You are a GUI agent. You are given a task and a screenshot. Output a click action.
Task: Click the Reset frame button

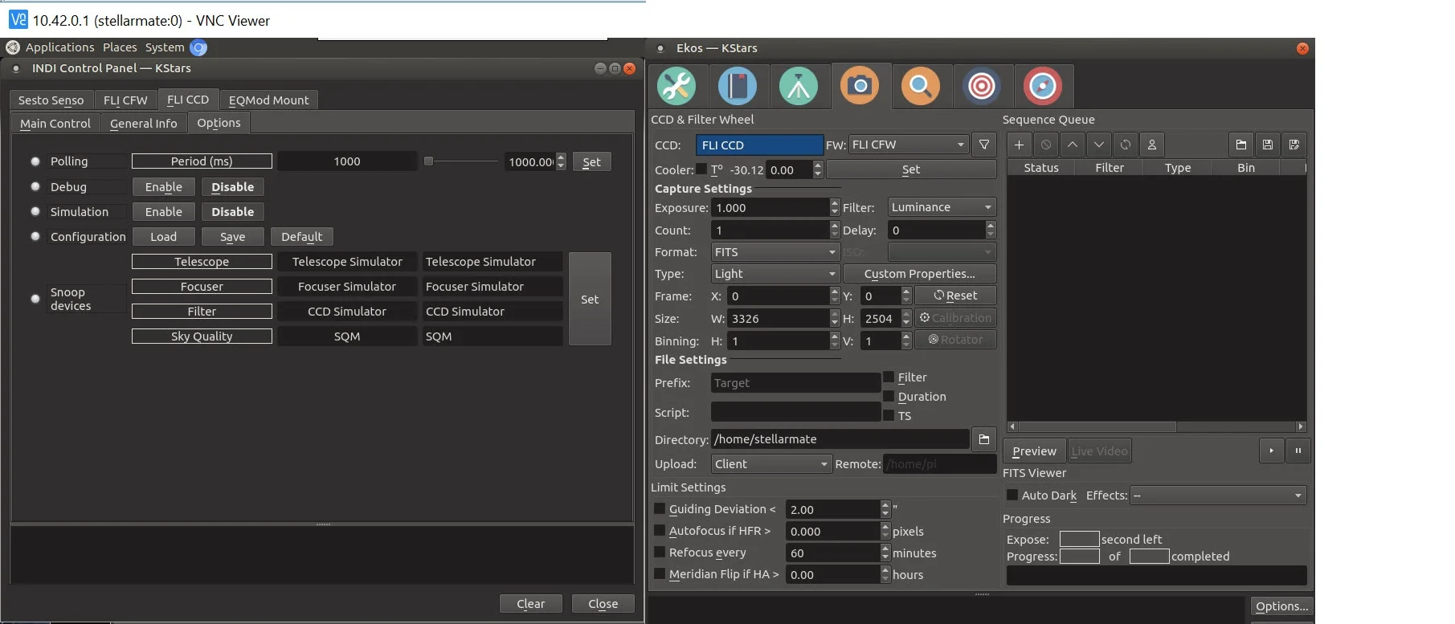pos(955,296)
